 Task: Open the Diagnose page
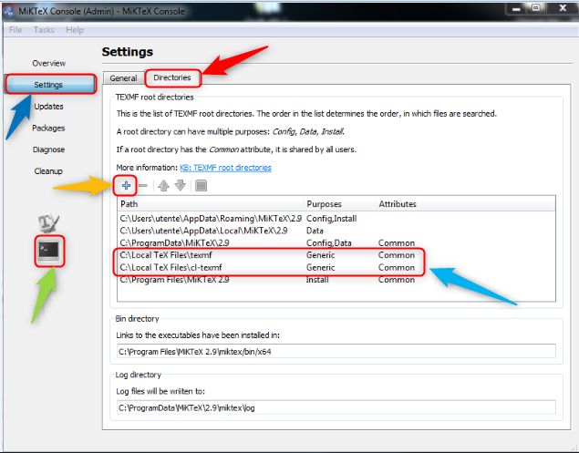(48, 149)
